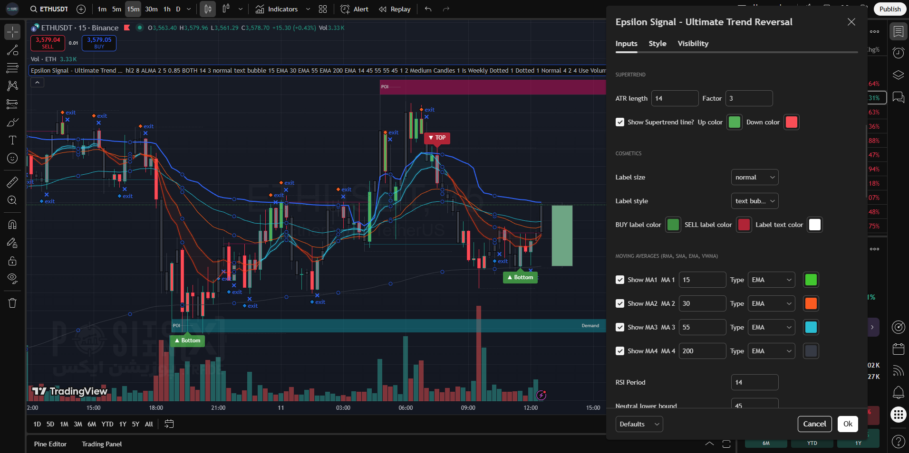Viewport: 909px width, 453px height.
Task: Select the trend line drawing tool
Action: (12, 50)
